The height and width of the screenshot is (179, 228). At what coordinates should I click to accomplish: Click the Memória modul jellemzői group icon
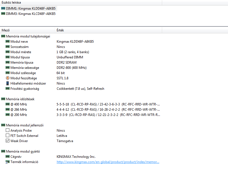(x=3, y=125)
